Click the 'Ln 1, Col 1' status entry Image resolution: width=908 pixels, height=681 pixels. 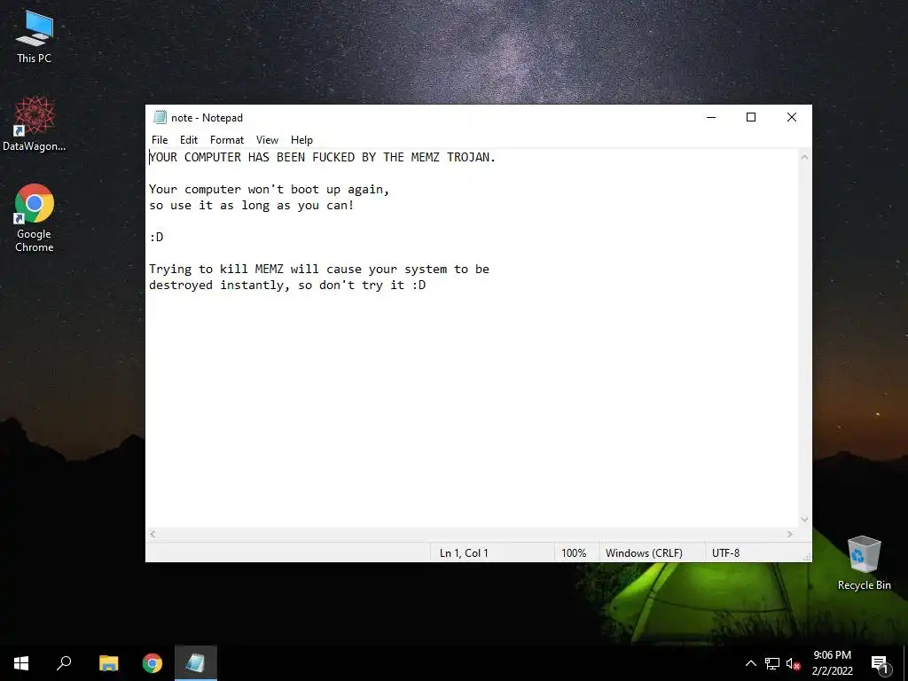(x=464, y=553)
